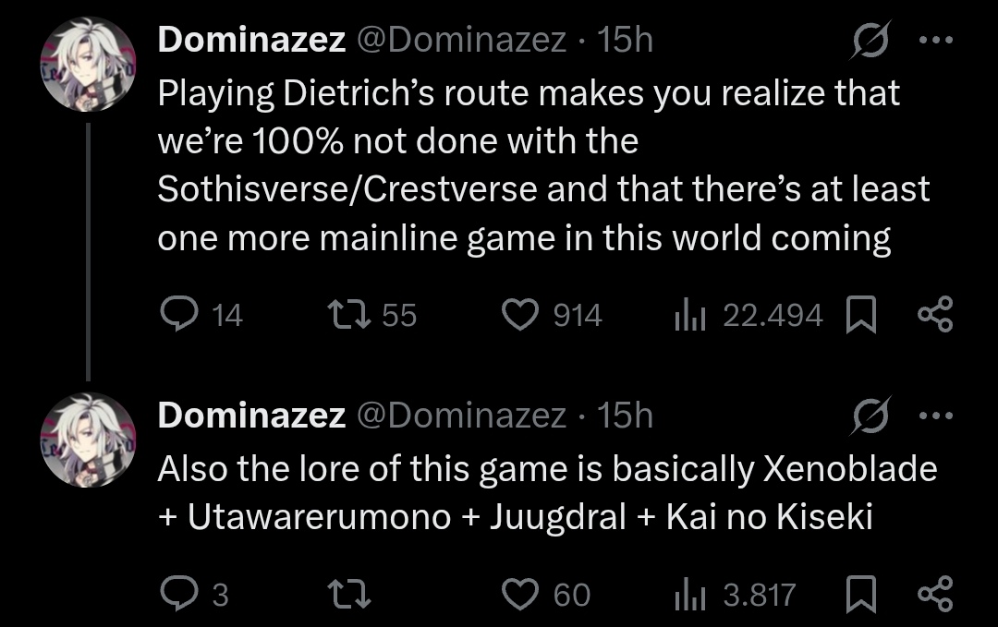Retweet the first tweet with 55 reposts
Screen dimensions: 998x627
348,315
